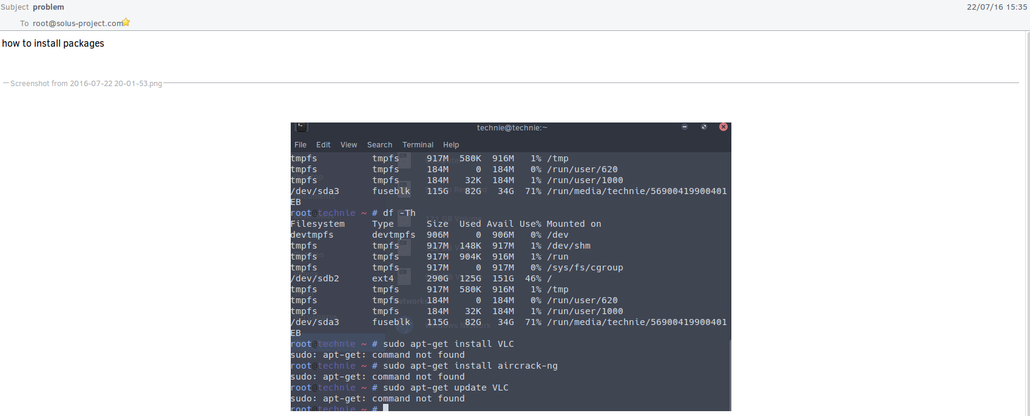Click the 'sudo apt-get install aircrack-ng' command line
Screen dimensions: 1030x416
470,366
